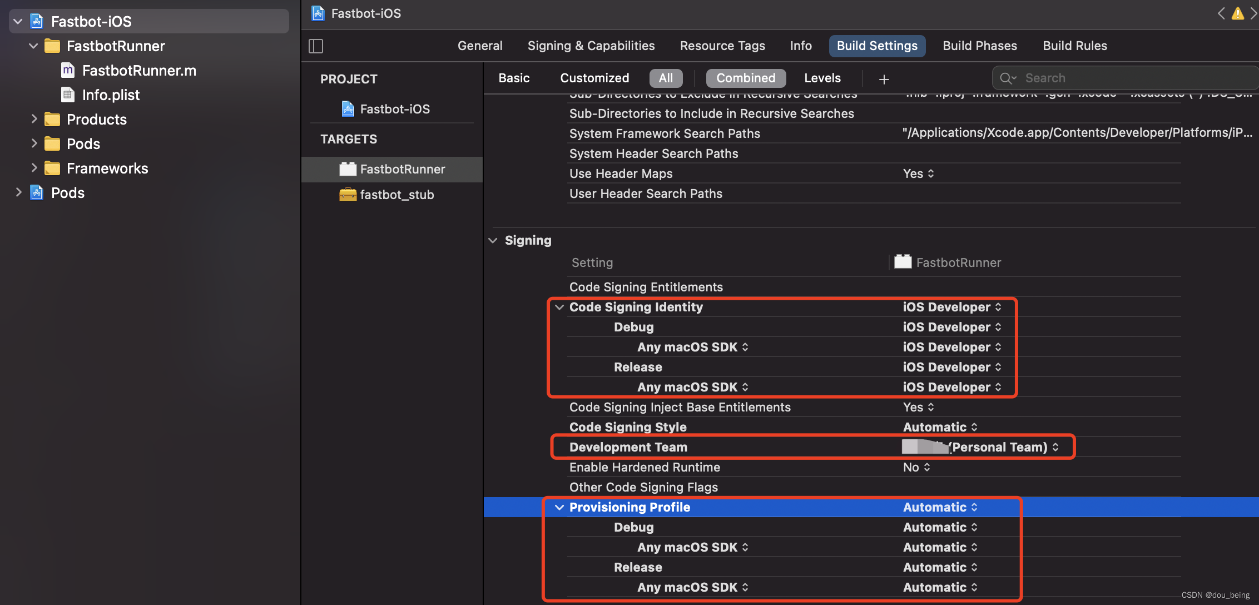Viewport: 1259px width, 605px height.
Task: Click the yellow Pods folder icon
Action: click(x=52, y=144)
